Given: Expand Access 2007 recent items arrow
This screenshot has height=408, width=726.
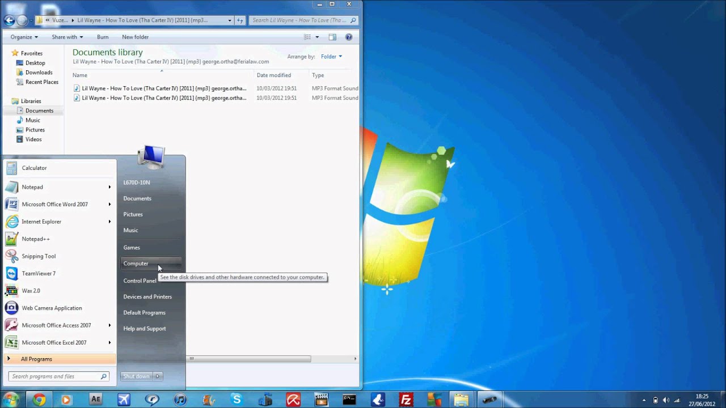Looking at the screenshot, I should 109,325.
